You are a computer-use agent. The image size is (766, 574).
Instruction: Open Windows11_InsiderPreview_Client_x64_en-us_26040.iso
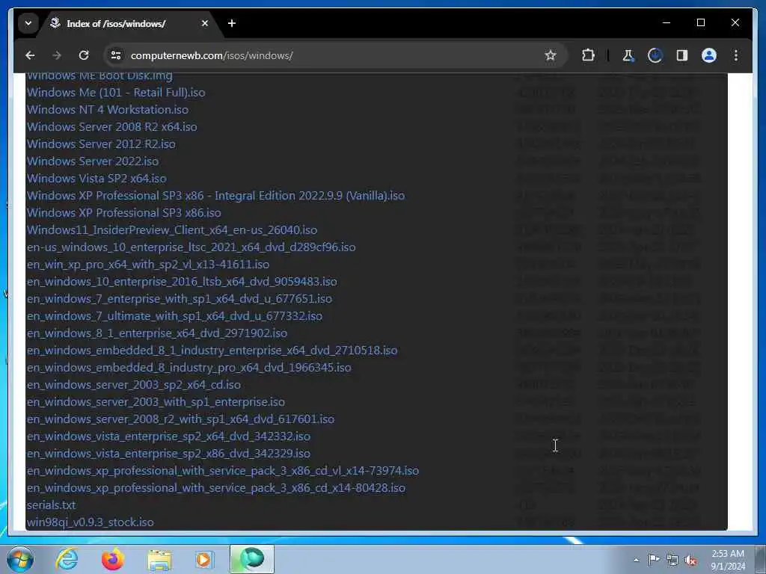(x=172, y=230)
